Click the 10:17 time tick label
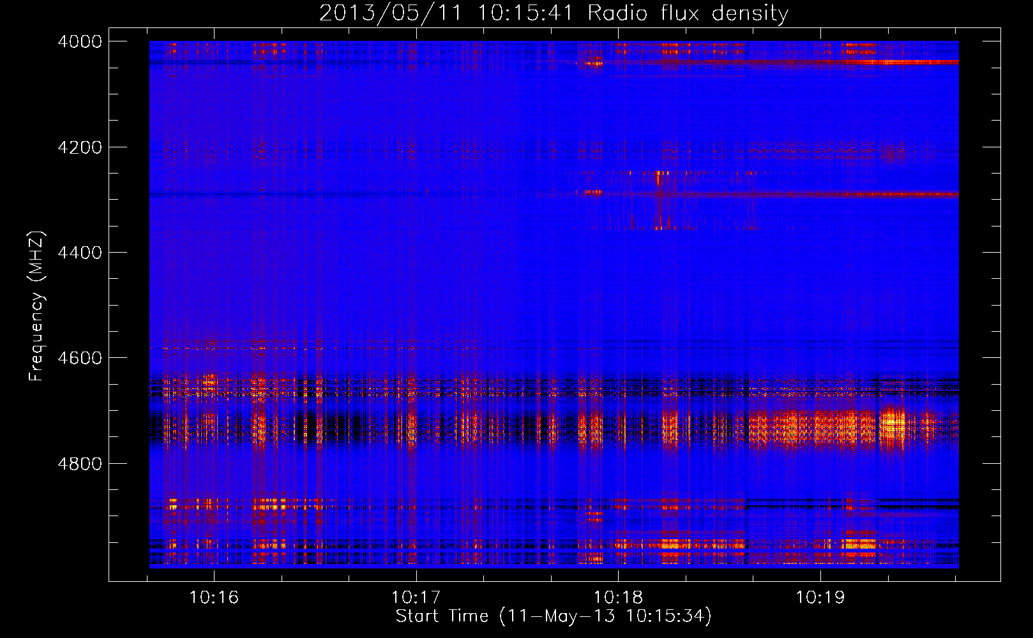 [416, 597]
